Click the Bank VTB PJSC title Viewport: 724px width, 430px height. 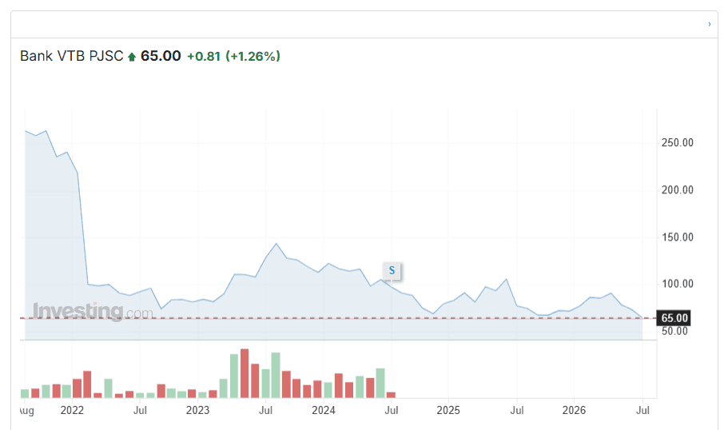coord(72,56)
